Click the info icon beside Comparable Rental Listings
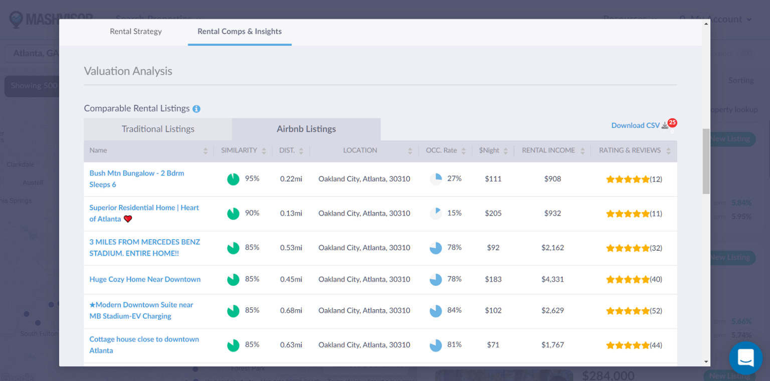 click(196, 108)
